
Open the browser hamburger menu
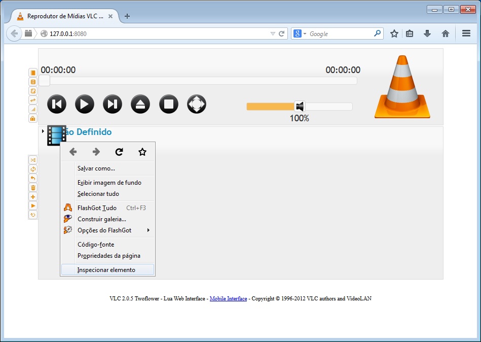[x=466, y=33]
